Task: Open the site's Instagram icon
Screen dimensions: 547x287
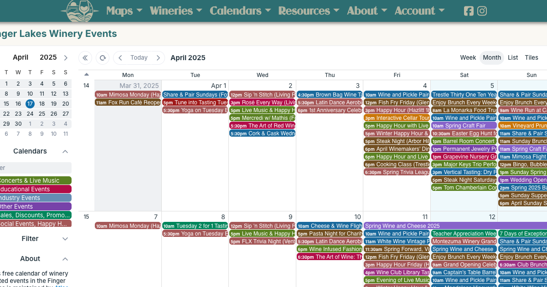Action: pos(482,11)
